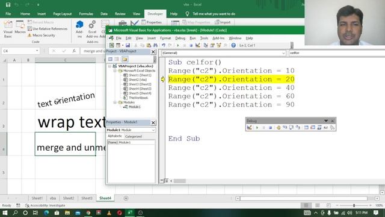This screenshot has height=217, width=385.
Task: Click Step Over in the Debug toolbar
Action: [291, 127]
